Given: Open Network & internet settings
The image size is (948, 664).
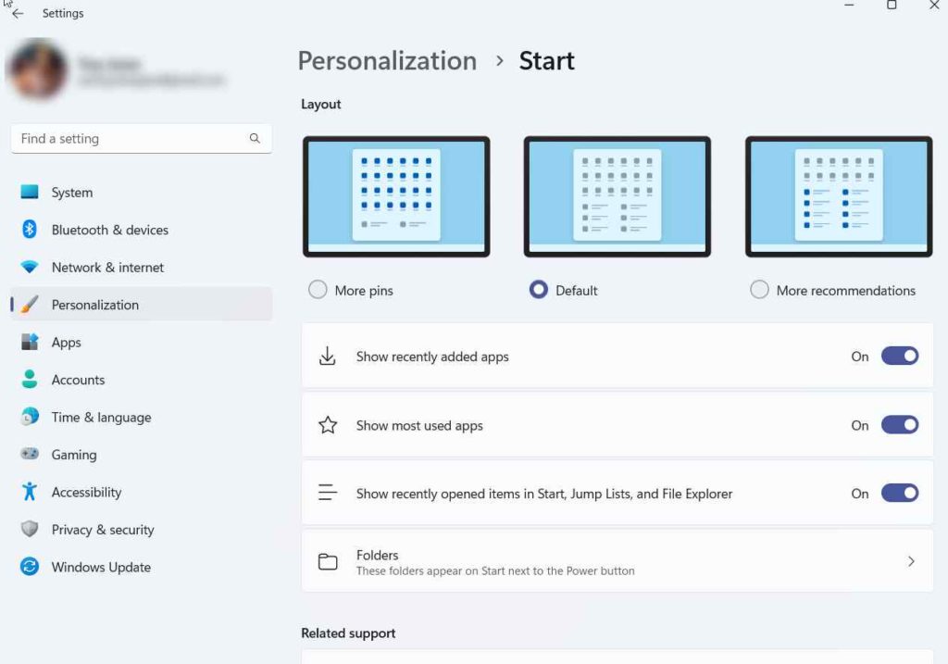Looking at the screenshot, I should pyautogui.click(x=142, y=268).
